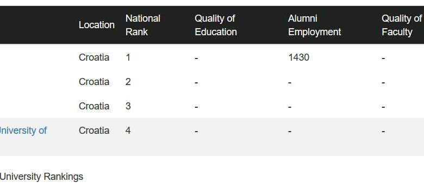Image resolution: width=424 pixels, height=195 pixels.
Task: Click the University Rankings text
Action: tap(41, 177)
